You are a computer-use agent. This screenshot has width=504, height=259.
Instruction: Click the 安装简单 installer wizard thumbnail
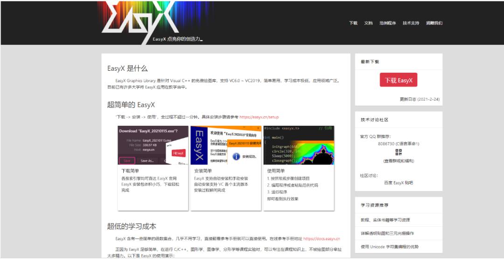point(226,145)
